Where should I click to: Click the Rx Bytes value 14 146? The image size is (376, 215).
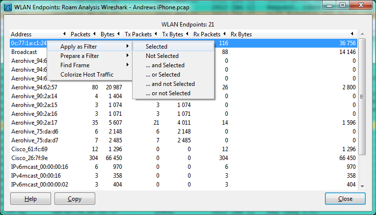click(x=348, y=52)
